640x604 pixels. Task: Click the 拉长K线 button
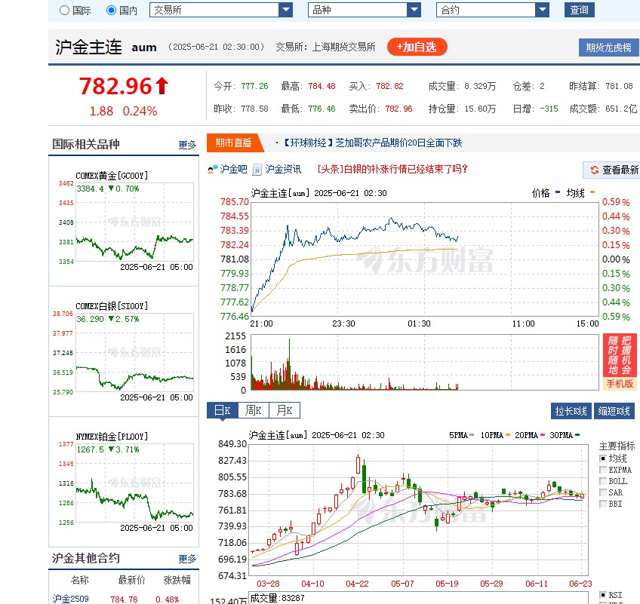(x=571, y=411)
